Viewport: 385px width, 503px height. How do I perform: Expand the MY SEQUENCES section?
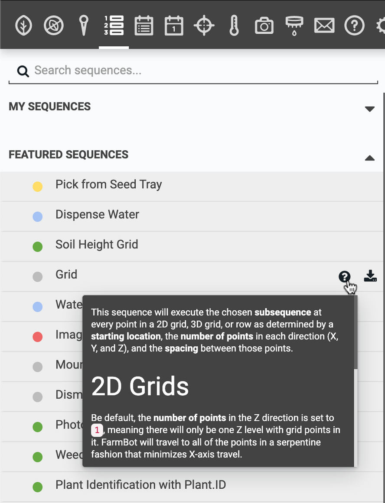369,109
